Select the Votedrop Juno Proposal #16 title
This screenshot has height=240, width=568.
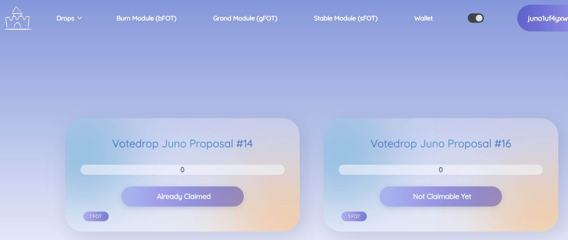point(441,144)
